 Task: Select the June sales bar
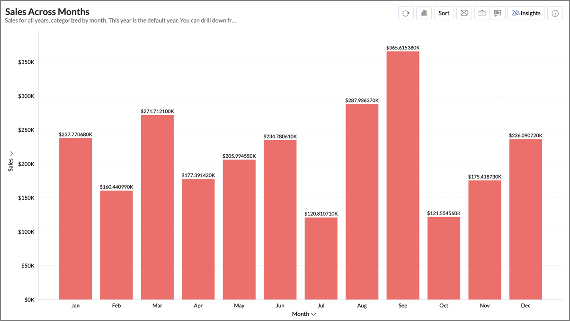[280, 220]
